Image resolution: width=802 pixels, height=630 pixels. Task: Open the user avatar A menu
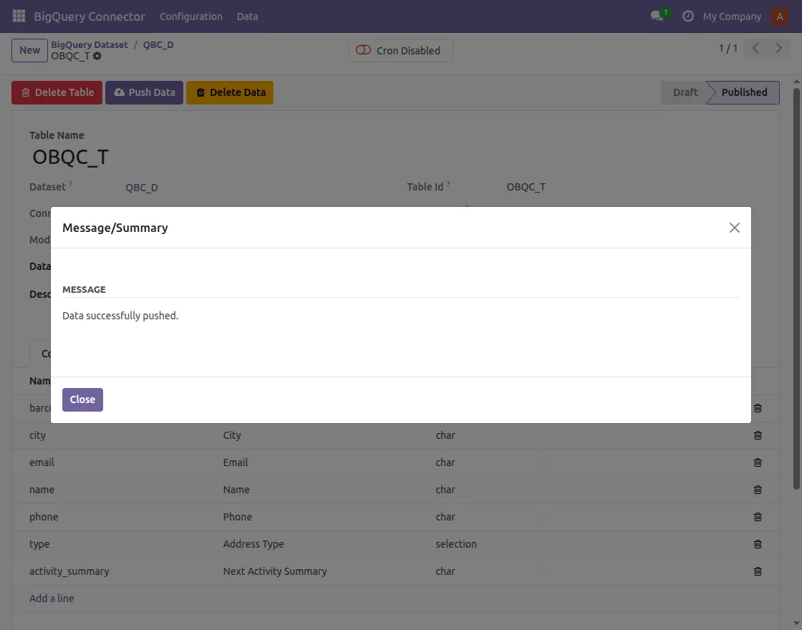coord(780,16)
